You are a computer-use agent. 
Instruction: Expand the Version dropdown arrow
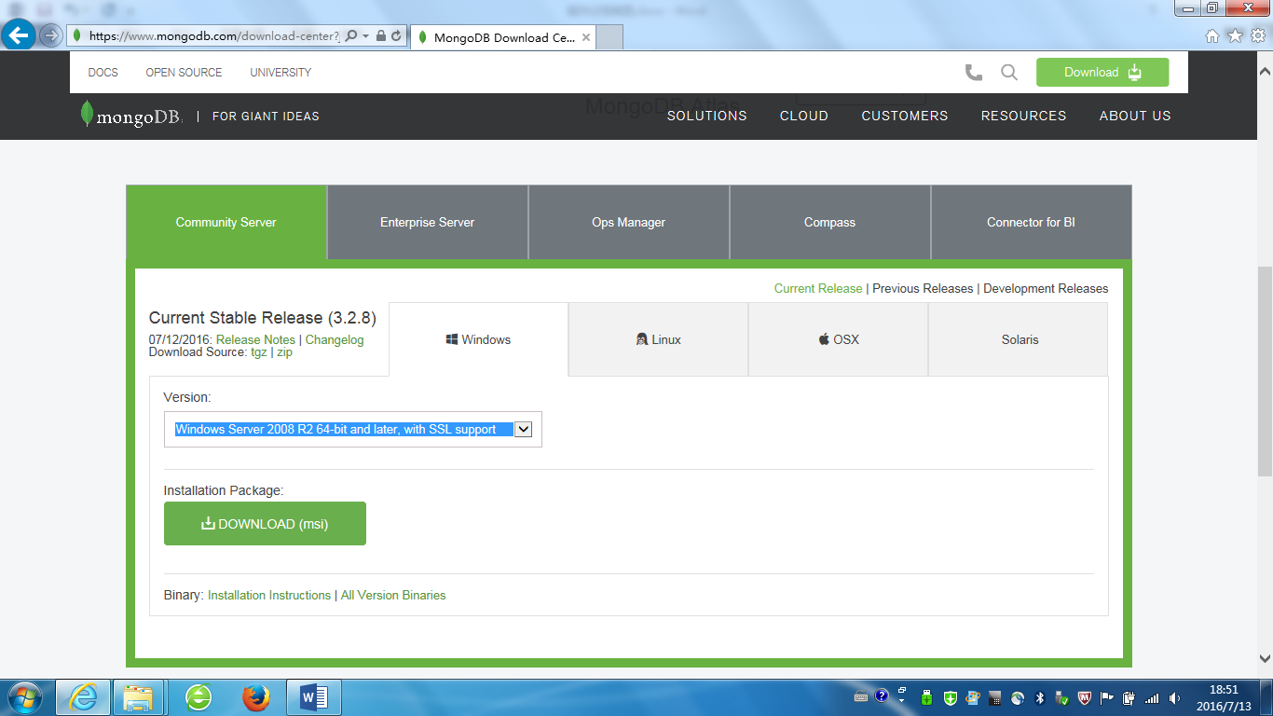524,429
